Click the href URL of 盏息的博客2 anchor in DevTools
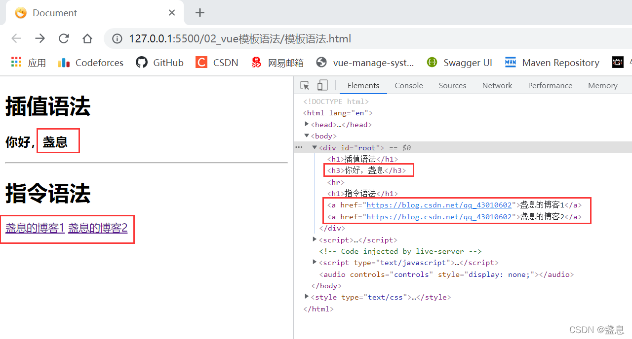 [x=439, y=217]
